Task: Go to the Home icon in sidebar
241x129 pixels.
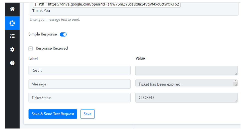Action: click(12, 9)
